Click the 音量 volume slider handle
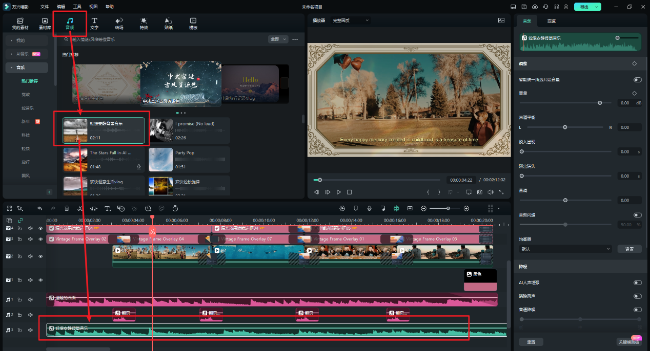Viewport: 650px width, 351px height. click(600, 103)
